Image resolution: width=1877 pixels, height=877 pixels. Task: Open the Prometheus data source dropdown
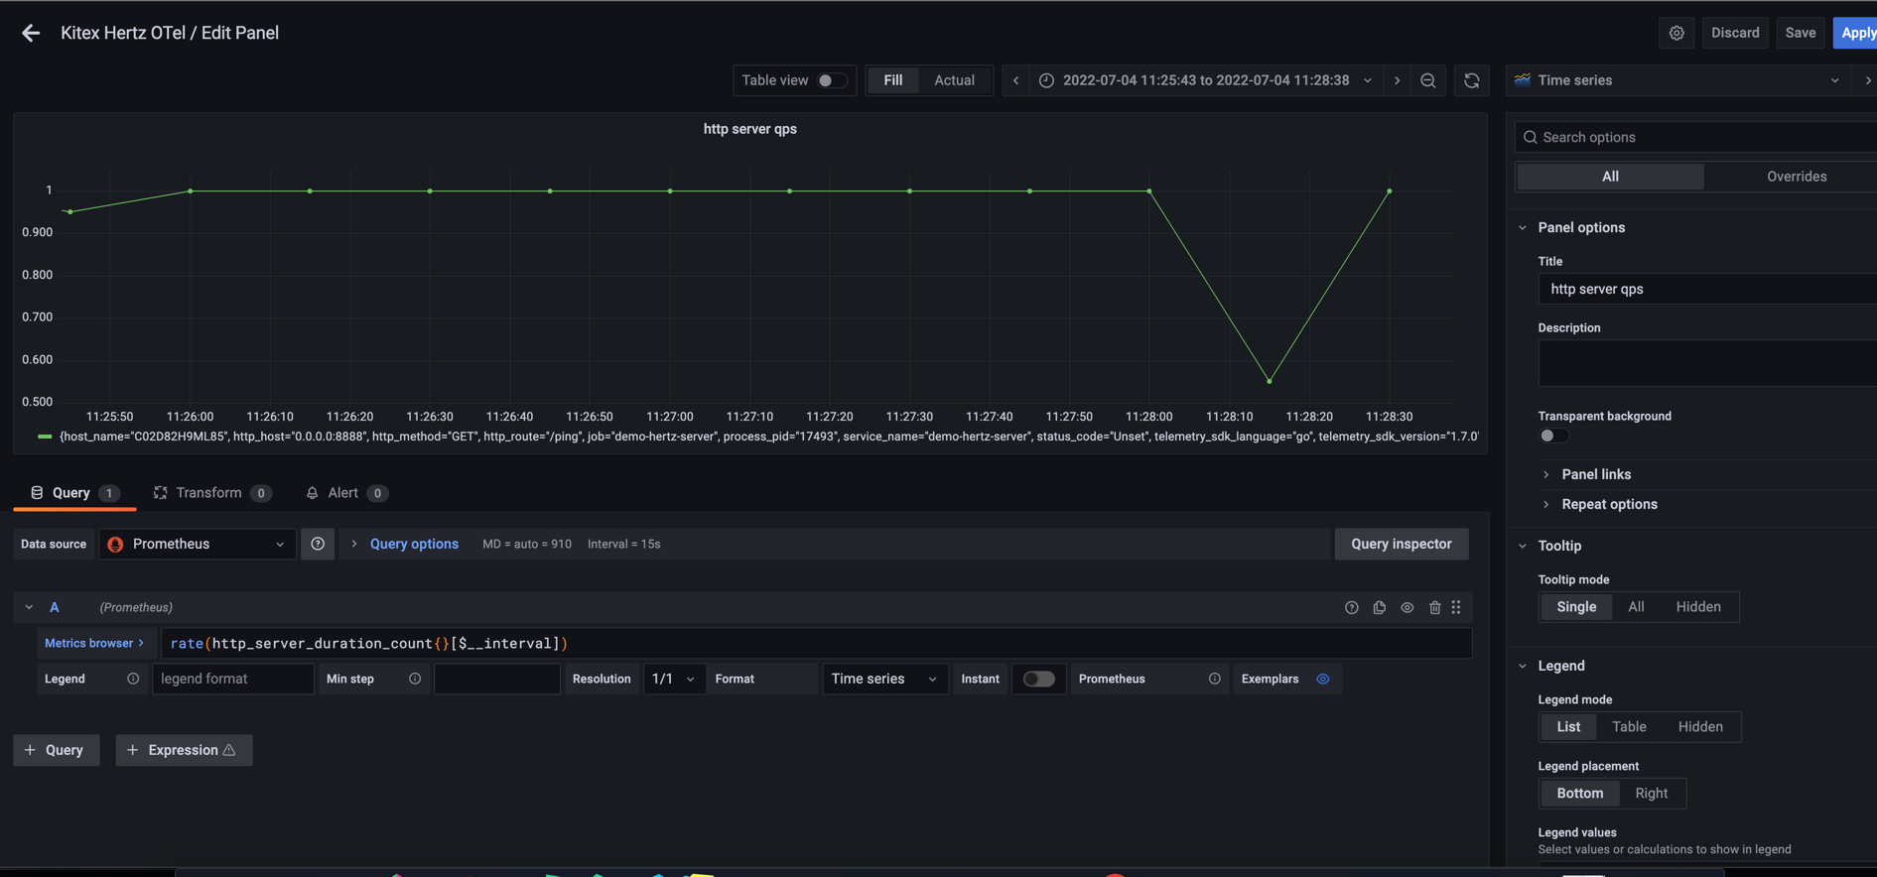[198, 544]
